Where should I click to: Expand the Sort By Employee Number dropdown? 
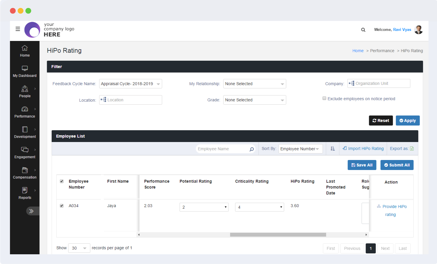[x=300, y=149]
